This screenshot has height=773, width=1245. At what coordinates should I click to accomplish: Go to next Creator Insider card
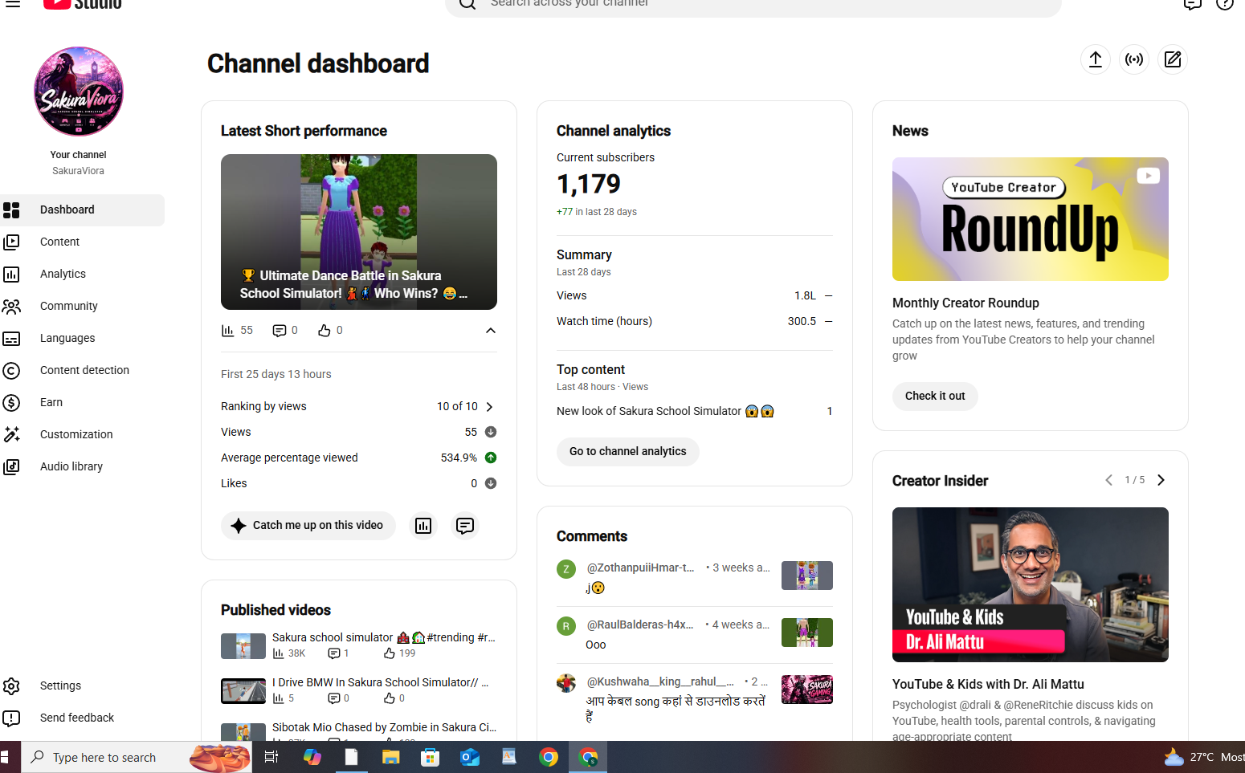coord(1161,480)
